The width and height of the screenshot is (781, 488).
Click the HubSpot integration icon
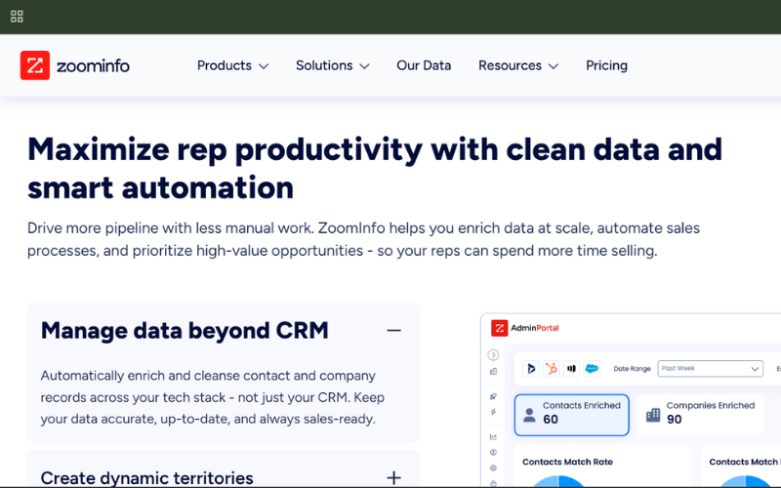point(552,369)
